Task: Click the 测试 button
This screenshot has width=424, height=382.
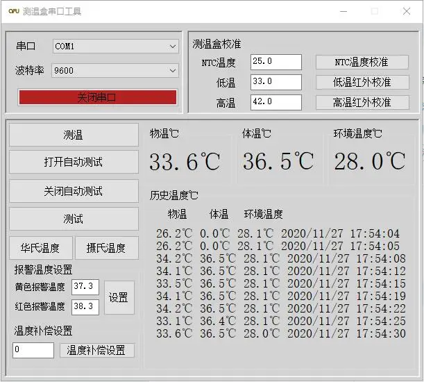Action: pyautogui.click(x=74, y=219)
